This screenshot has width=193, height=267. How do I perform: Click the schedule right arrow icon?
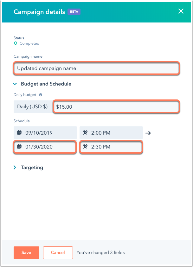coord(148,133)
